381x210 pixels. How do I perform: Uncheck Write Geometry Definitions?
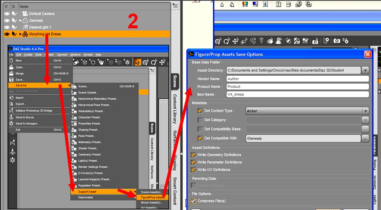coord(193,155)
